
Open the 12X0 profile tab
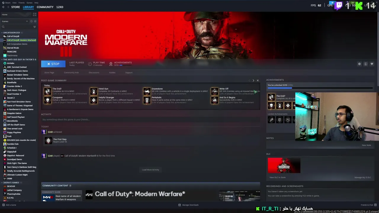60,7
